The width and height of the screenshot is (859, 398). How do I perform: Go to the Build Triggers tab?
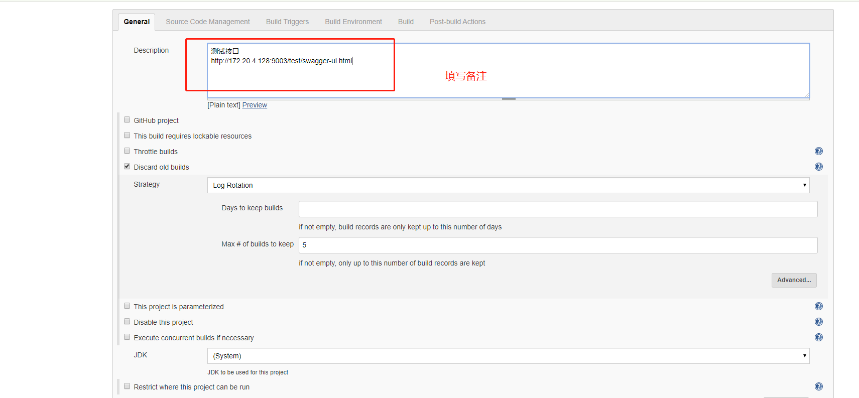[287, 22]
